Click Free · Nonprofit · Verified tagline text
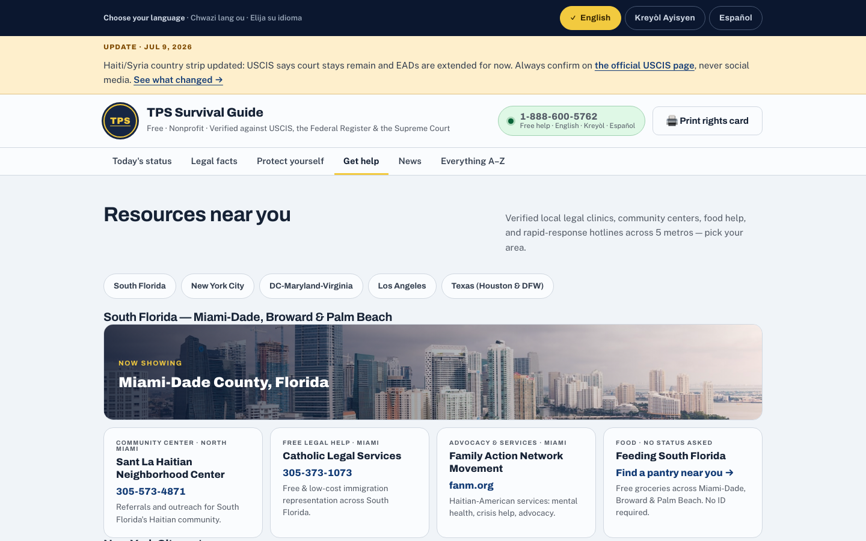The width and height of the screenshot is (866, 541). (x=298, y=129)
